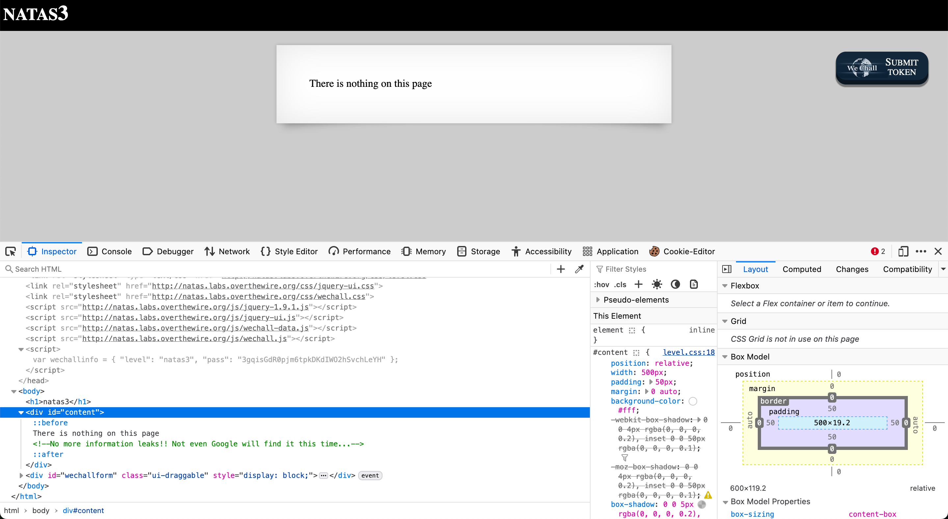Open the Computed sidebar tab
Screen dimensions: 948x519
point(802,269)
